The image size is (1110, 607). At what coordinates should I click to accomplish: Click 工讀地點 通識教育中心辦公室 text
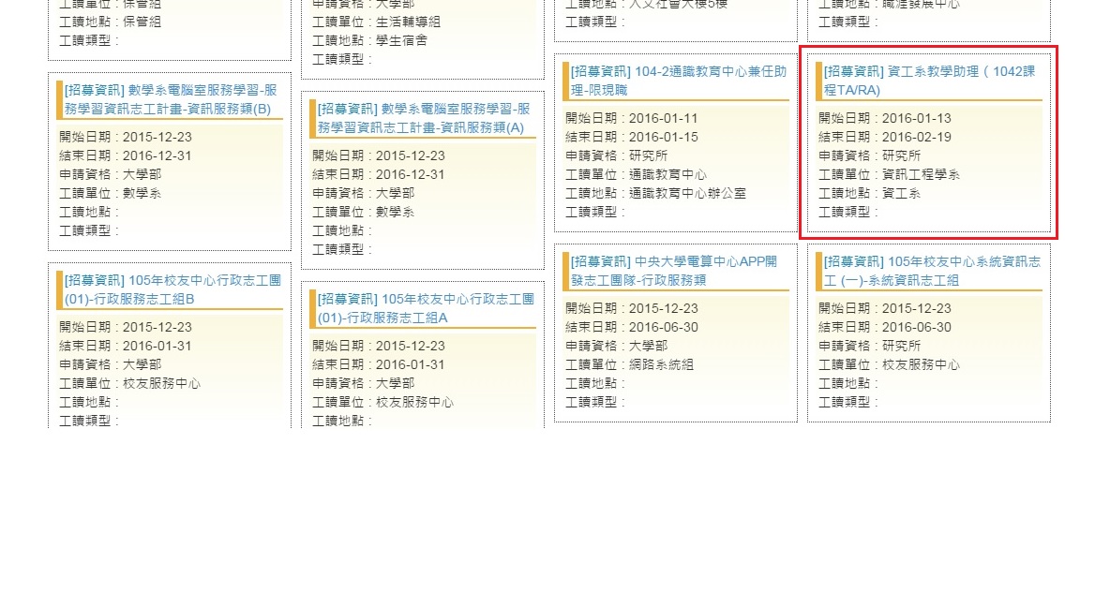pos(687,193)
